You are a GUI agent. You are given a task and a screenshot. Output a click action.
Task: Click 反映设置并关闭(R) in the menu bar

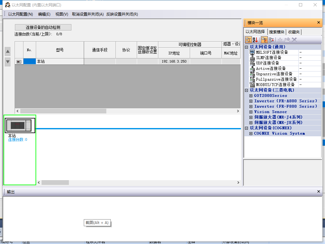coord(122,14)
